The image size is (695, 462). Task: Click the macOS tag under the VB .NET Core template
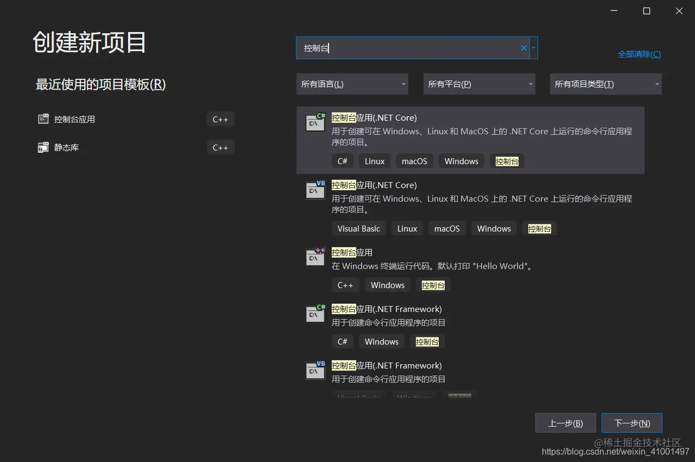click(446, 228)
